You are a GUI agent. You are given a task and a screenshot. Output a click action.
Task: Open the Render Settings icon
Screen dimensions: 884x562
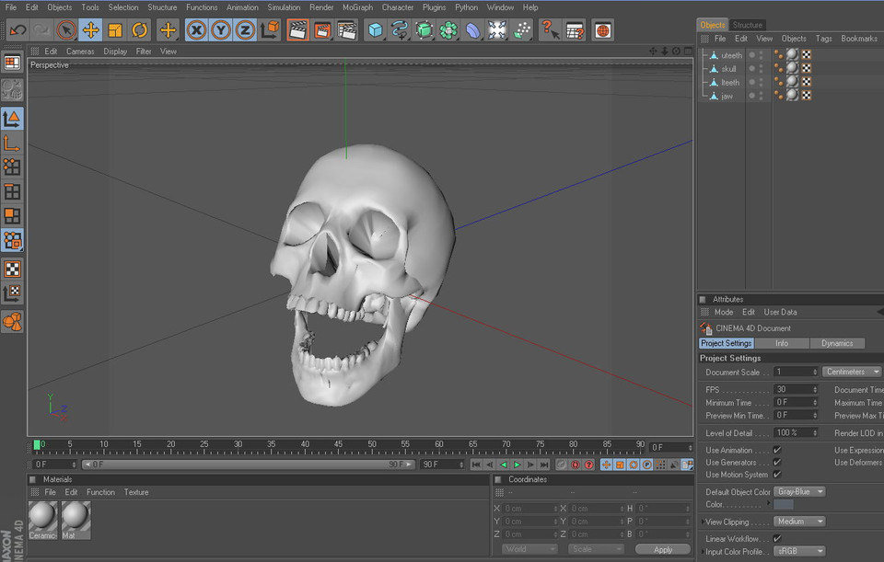(x=346, y=29)
